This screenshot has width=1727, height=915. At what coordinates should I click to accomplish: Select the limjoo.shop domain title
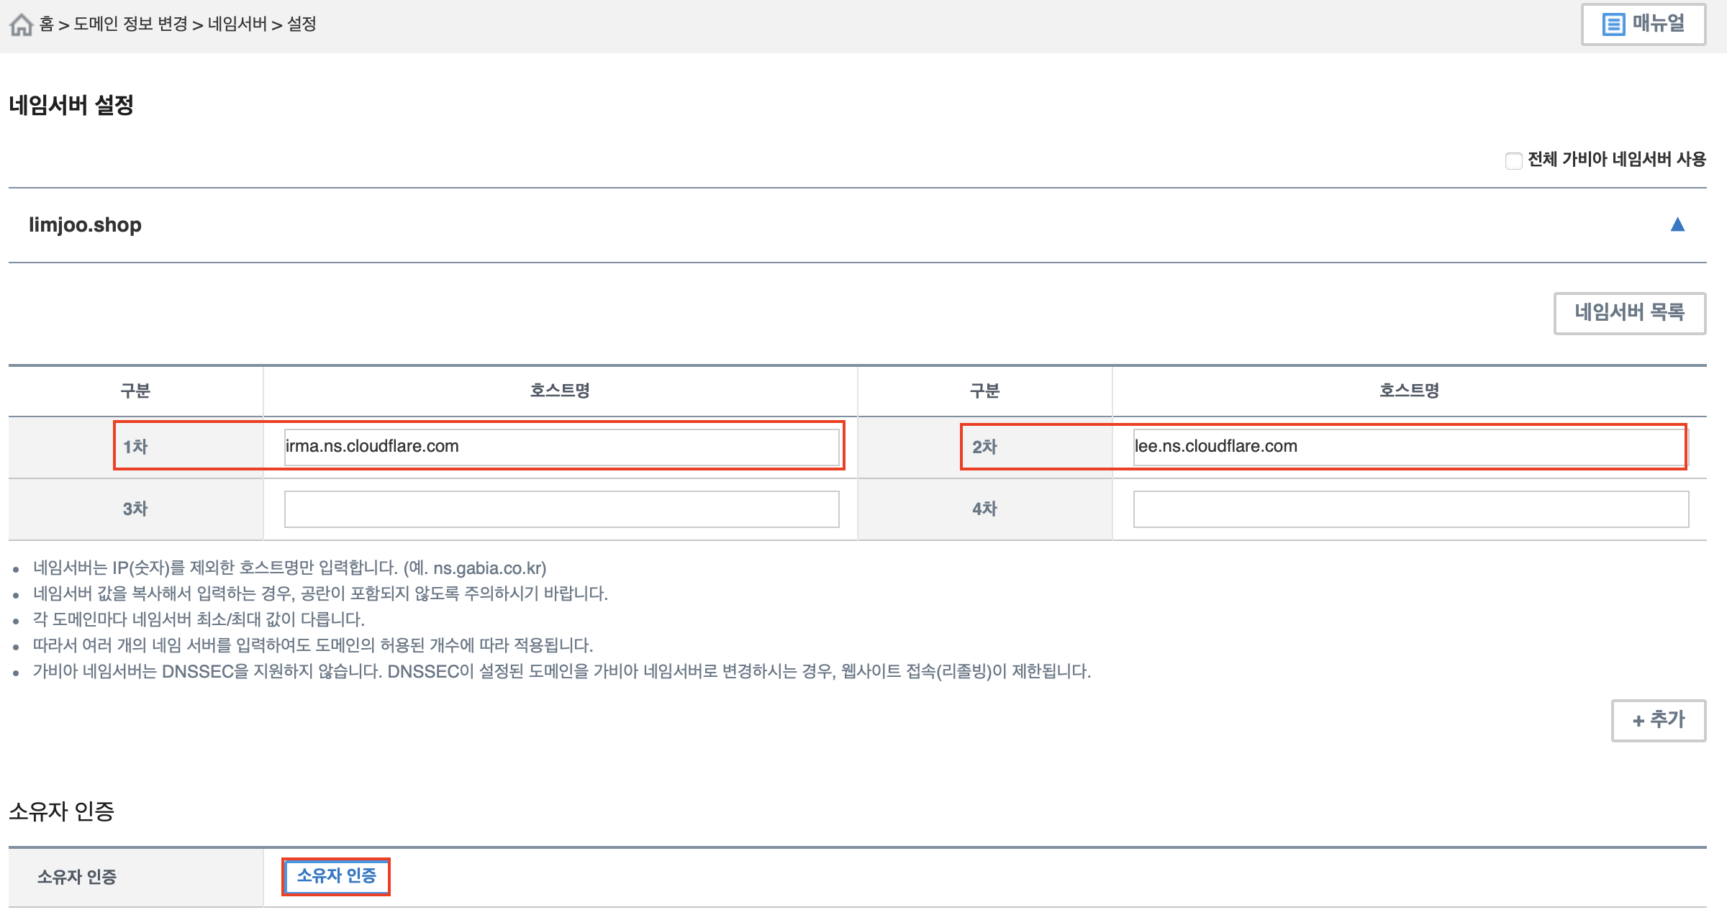pyautogui.click(x=85, y=225)
